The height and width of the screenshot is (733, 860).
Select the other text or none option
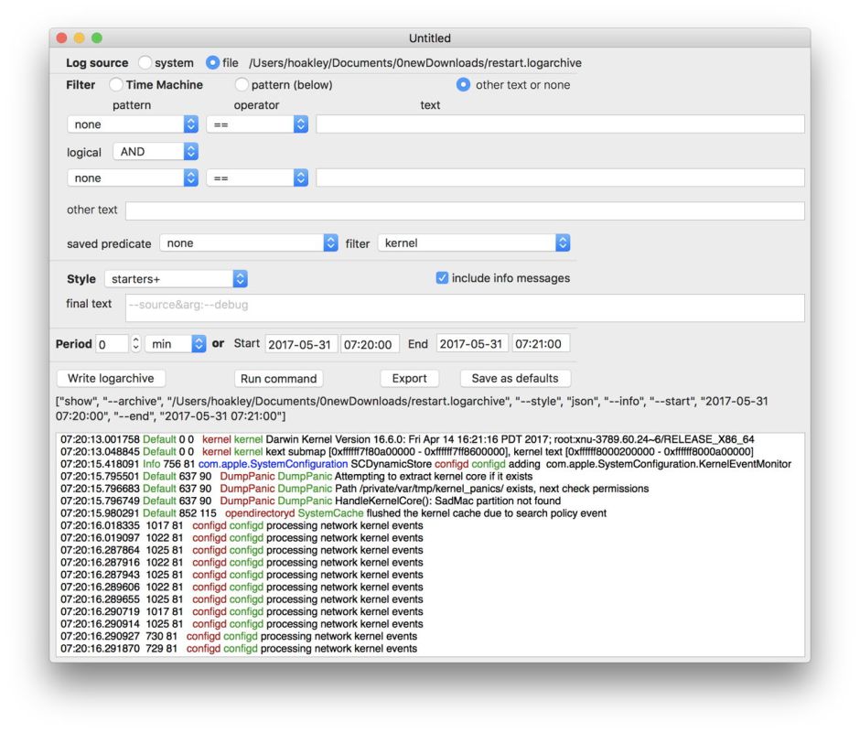click(463, 85)
